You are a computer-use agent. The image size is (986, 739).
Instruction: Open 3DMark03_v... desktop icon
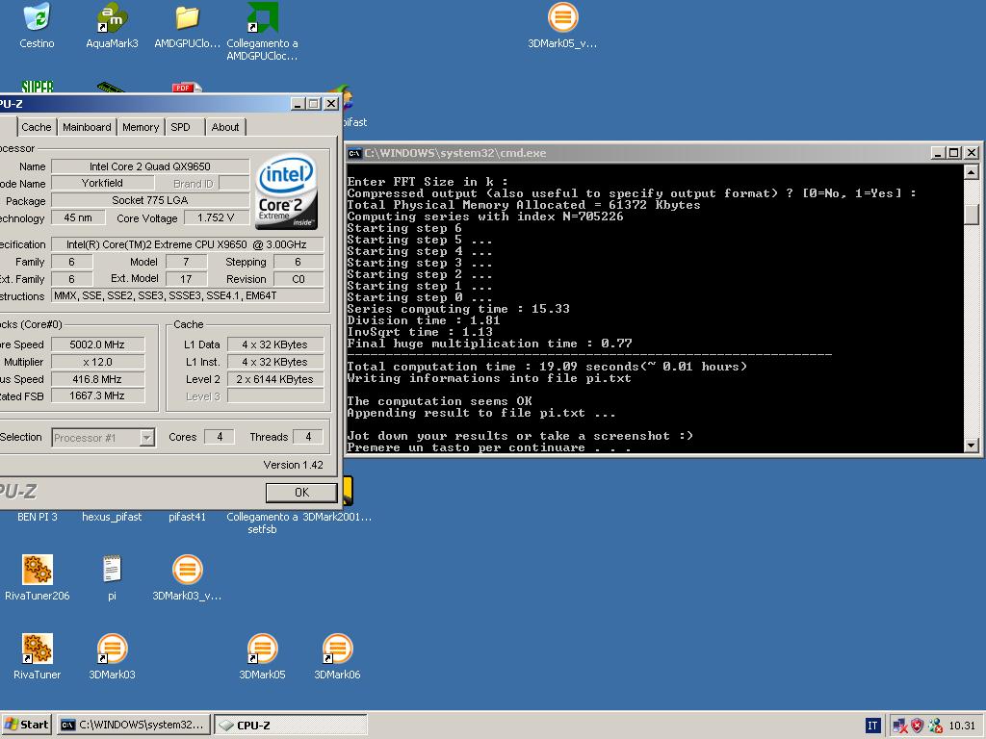tap(187, 570)
